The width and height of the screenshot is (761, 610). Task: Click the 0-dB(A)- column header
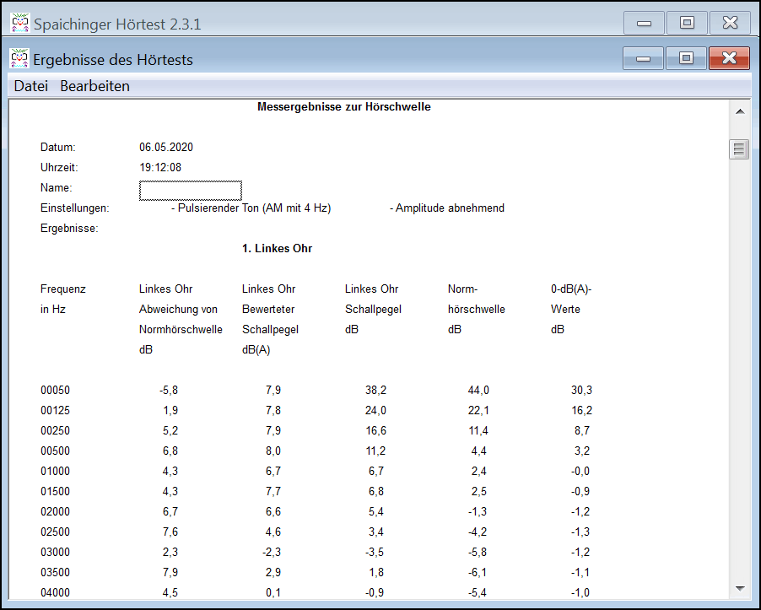(571, 289)
